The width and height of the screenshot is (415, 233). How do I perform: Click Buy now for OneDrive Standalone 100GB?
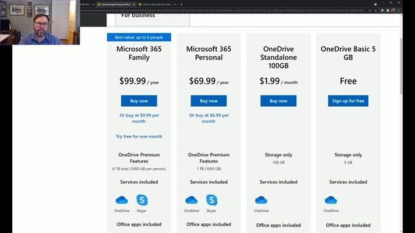(278, 101)
